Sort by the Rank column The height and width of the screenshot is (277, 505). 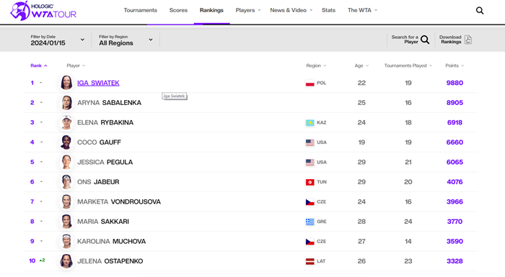point(39,65)
